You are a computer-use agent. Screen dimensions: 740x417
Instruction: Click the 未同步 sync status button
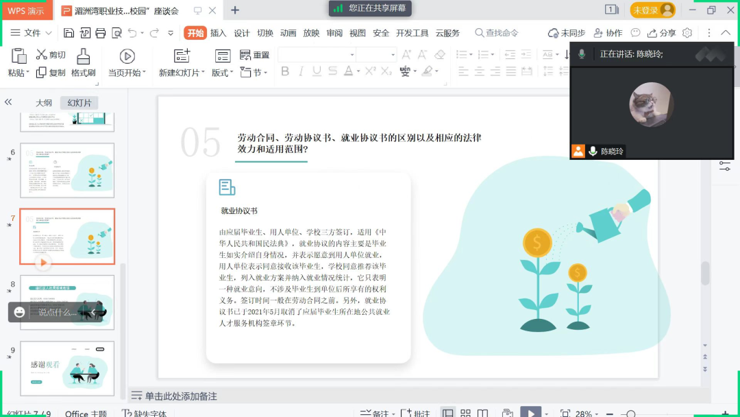567,33
